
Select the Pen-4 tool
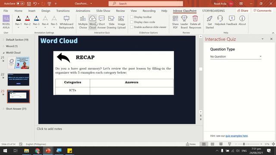click(45, 22)
